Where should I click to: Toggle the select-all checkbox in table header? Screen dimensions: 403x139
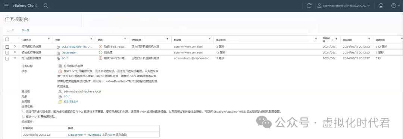7,39
